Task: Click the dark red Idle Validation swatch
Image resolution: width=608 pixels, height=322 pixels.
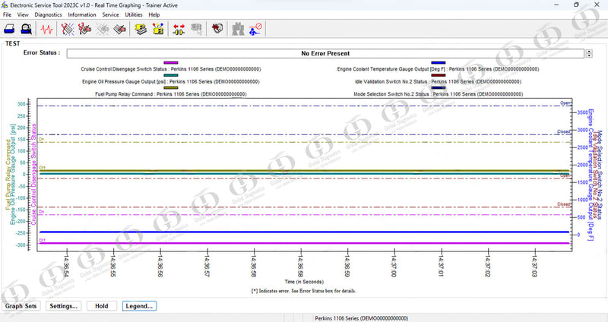Action: 439,75
